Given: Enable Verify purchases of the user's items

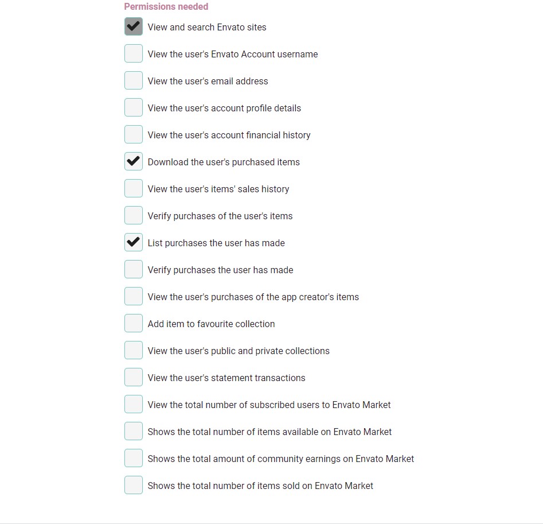Looking at the screenshot, I should tap(134, 216).
